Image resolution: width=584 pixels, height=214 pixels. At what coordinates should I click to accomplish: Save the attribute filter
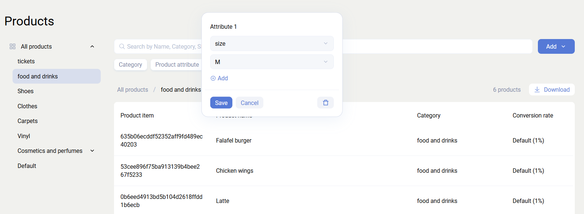[221, 103]
